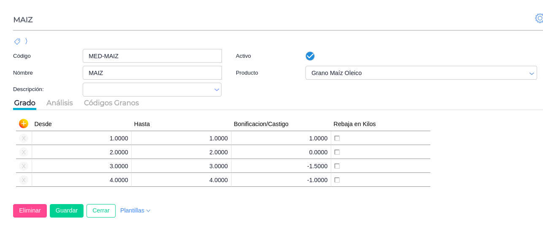Toggle the Activo checkbox
The width and height of the screenshot is (543, 226).
[310, 56]
